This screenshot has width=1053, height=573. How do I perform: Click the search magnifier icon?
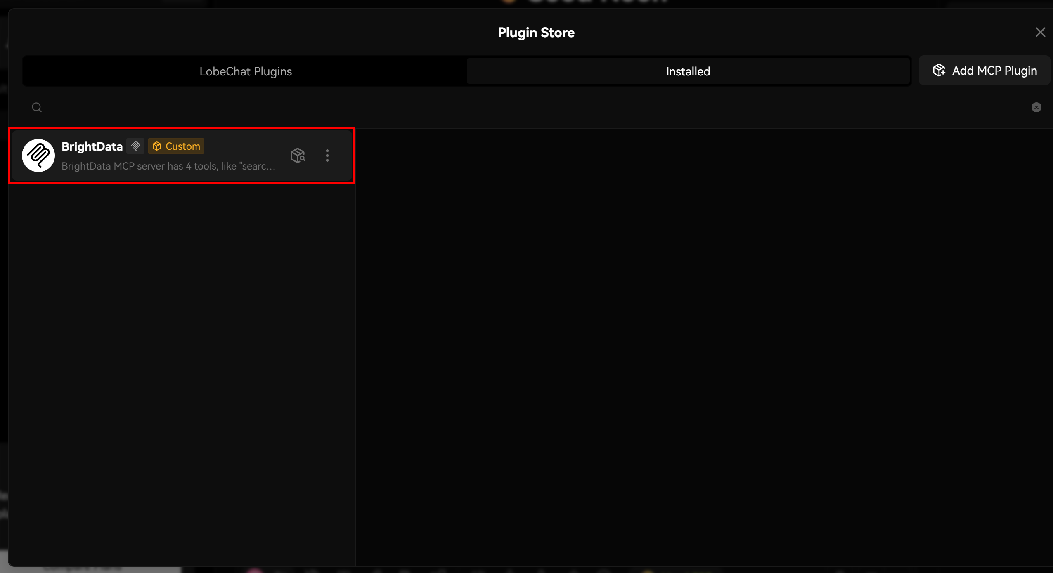36,107
